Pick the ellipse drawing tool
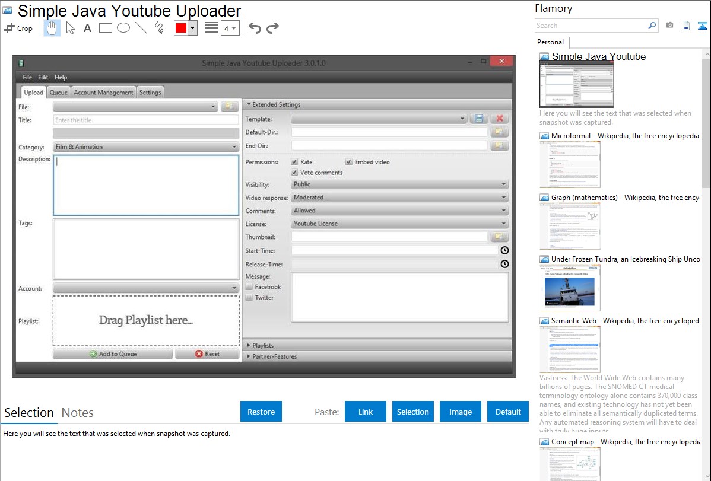The image size is (711, 481). click(123, 28)
